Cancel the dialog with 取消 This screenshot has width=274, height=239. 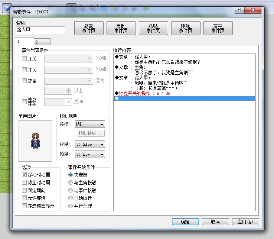215,222
